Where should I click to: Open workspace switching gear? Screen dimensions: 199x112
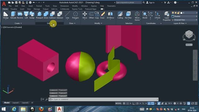[175, 104]
